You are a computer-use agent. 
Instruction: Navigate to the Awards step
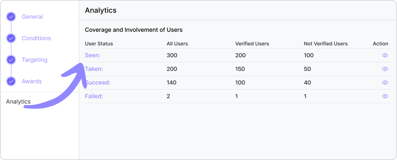coord(32,82)
